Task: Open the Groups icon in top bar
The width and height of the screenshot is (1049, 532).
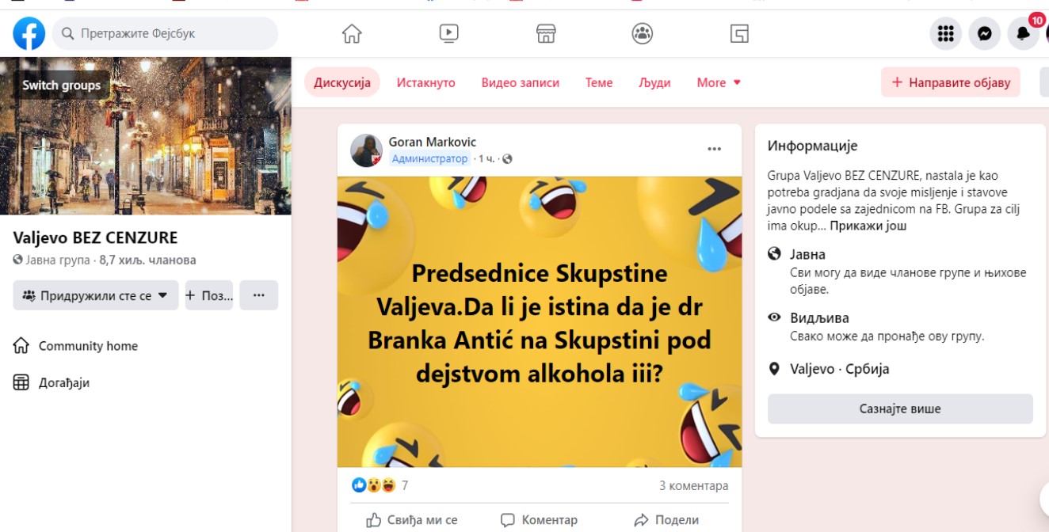Action: pyautogui.click(x=643, y=33)
